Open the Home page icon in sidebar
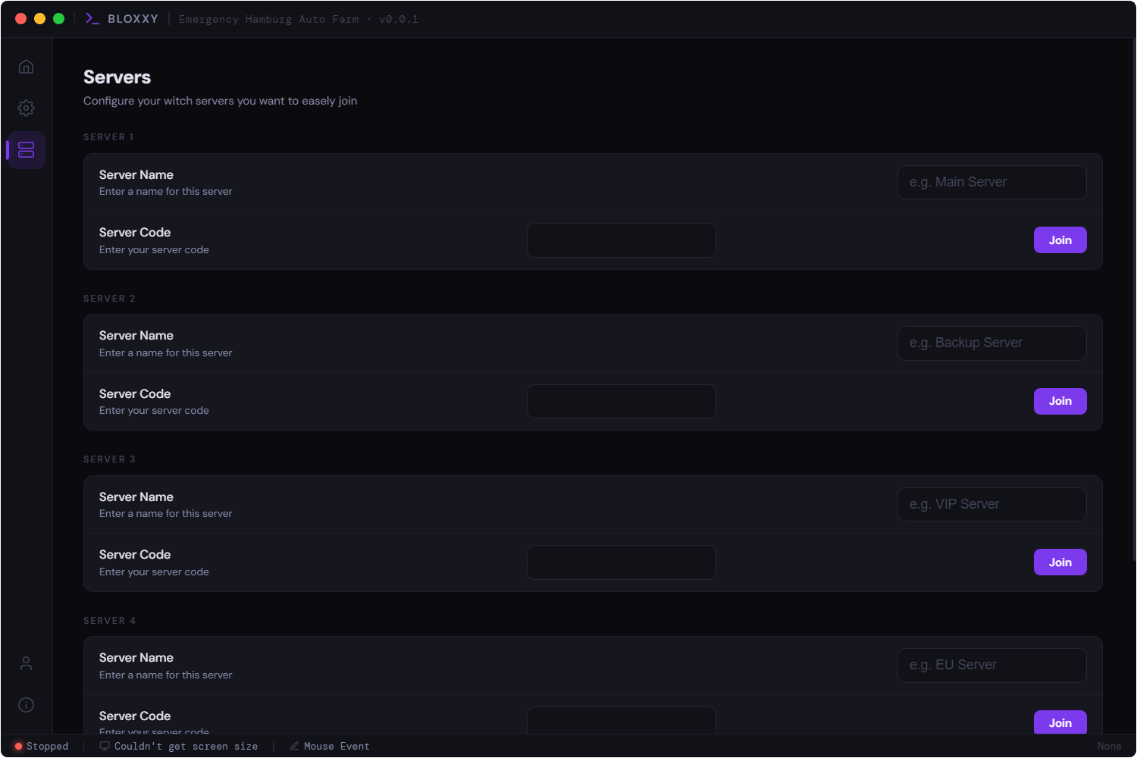Screen dimensions: 1137x758 pos(26,67)
